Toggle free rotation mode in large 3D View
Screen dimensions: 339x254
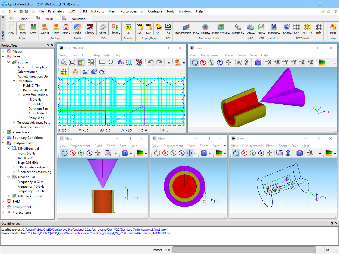[x=195, y=62]
